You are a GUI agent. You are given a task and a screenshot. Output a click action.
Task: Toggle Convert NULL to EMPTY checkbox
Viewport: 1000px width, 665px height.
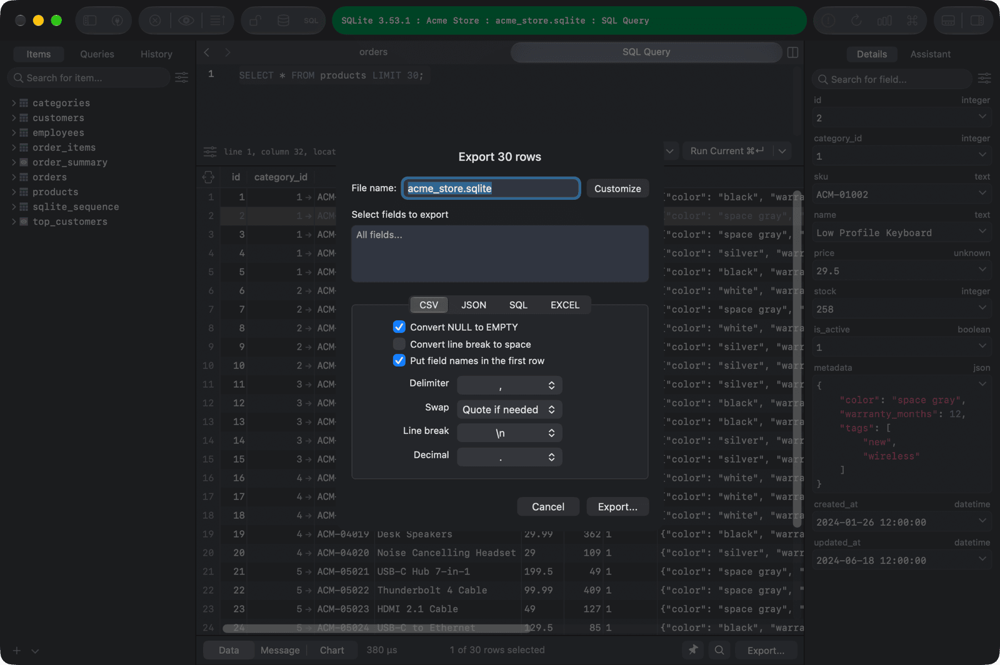pyautogui.click(x=399, y=327)
